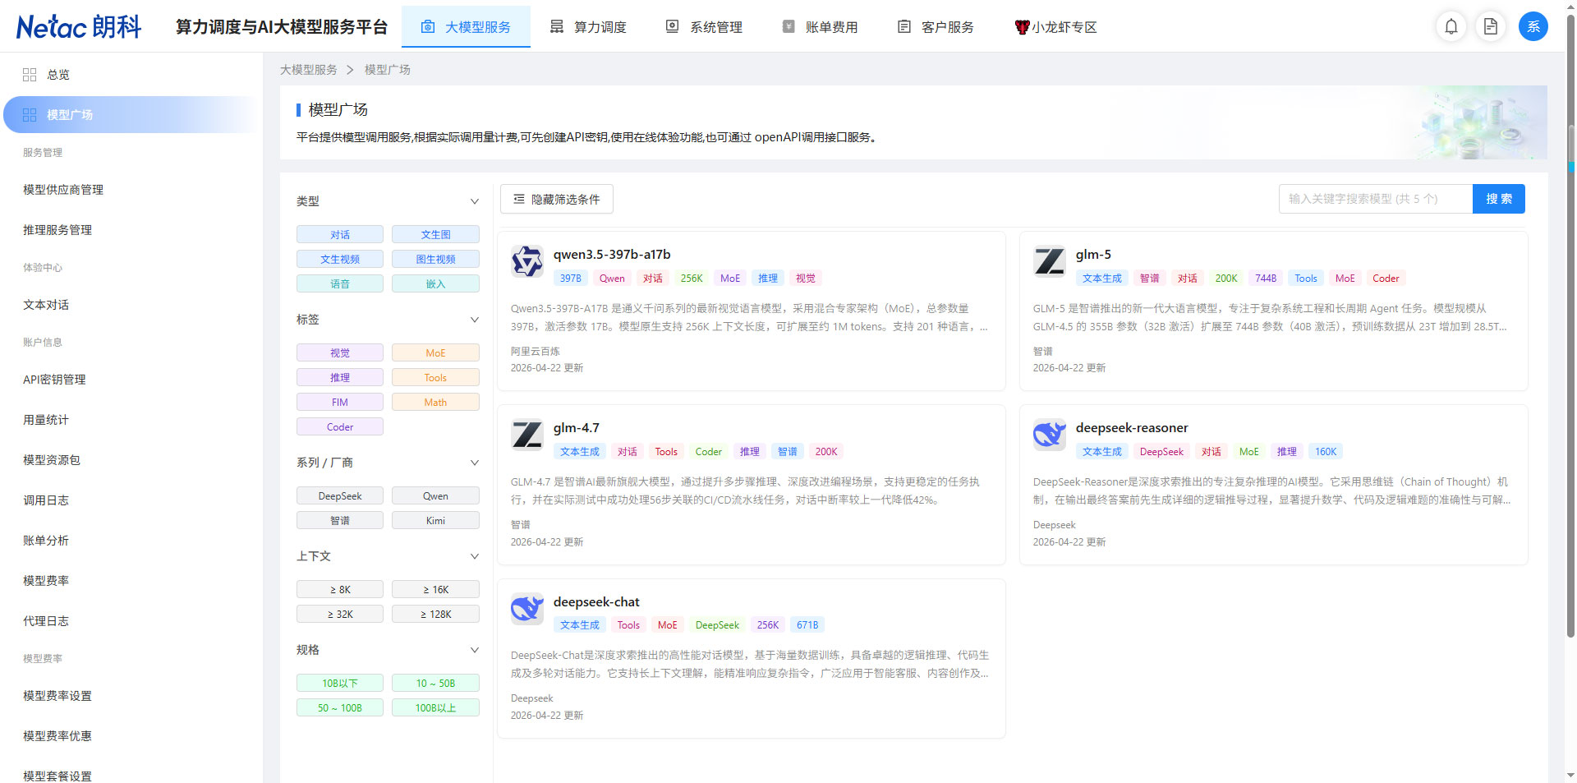Open the 算力调度 top menu
The height and width of the screenshot is (783, 1577).
click(588, 27)
